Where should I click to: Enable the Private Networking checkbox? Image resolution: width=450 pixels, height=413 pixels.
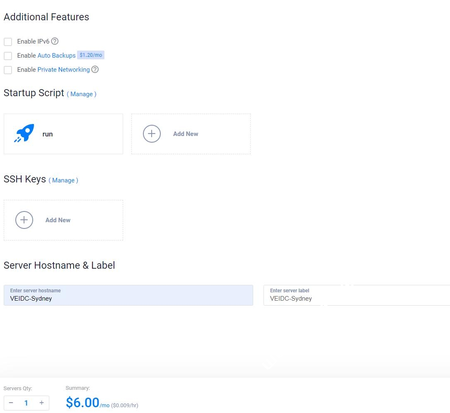coord(8,70)
